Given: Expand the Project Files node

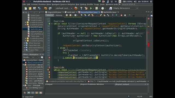Looking at the screenshot, I should 25,50.
